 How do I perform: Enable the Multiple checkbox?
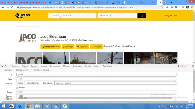tap(17, 88)
